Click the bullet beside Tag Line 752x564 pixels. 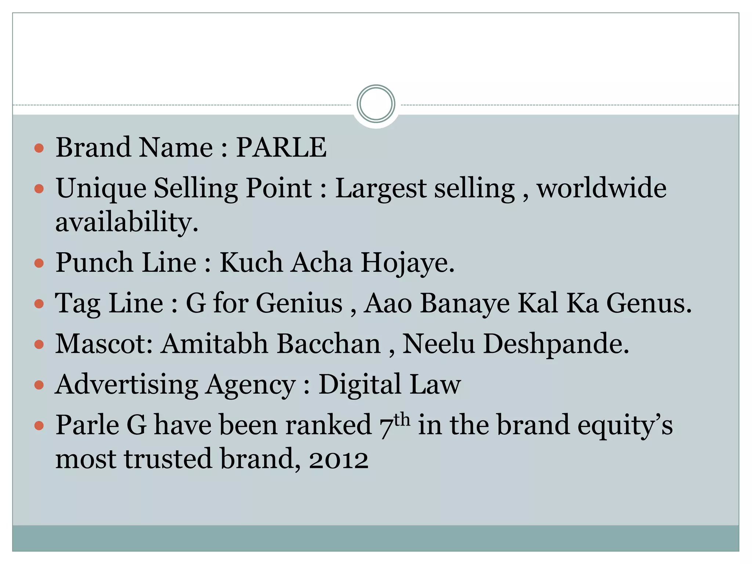coord(39,304)
